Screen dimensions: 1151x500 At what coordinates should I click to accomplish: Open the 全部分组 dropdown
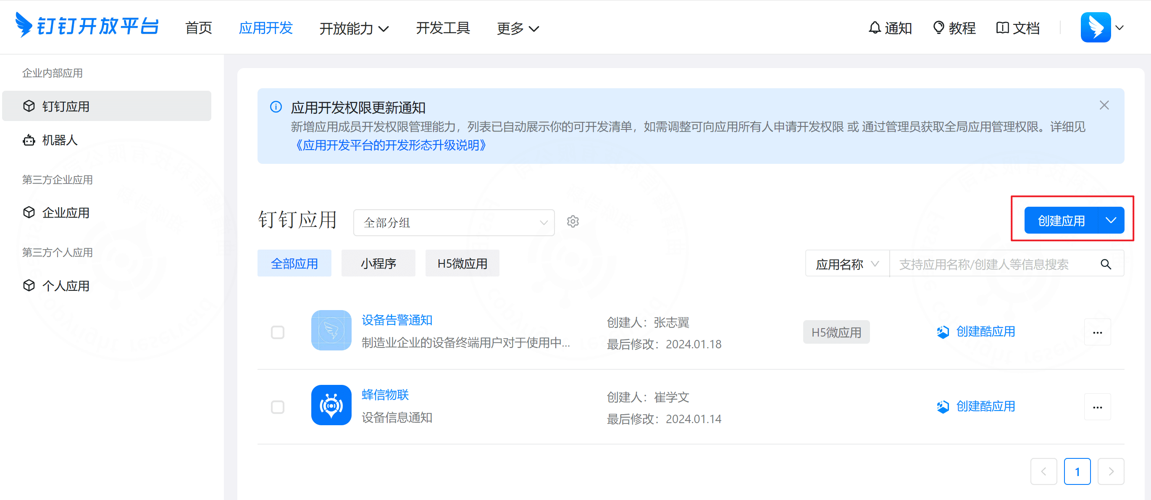(454, 222)
